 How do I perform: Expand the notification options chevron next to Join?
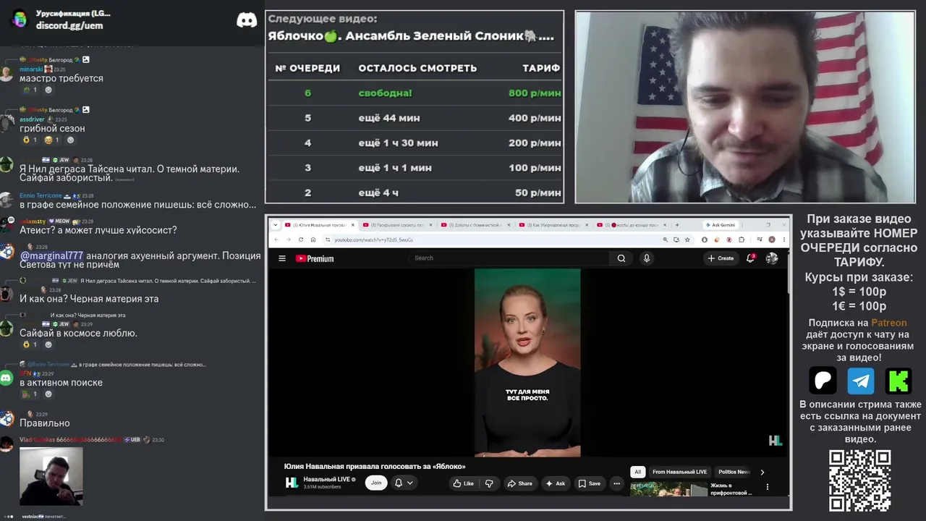coord(409,483)
